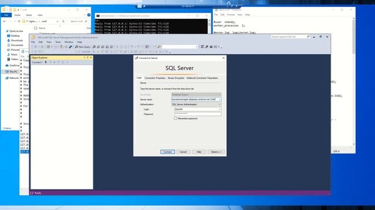Image resolution: width=375 pixels, height=210 pixels.
Task: Click the command prompt window scrollbar
Action: click(209, 26)
